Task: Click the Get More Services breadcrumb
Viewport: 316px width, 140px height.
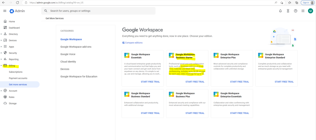Action: click(x=55, y=18)
